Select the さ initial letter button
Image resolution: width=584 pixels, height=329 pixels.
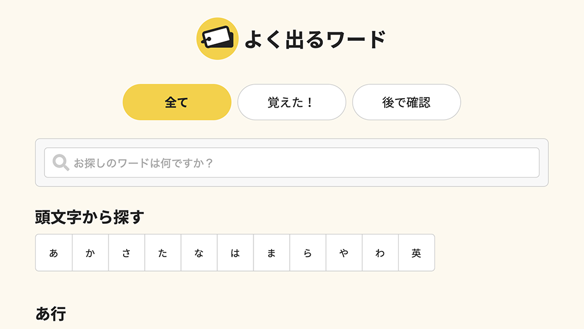[x=126, y=253]
